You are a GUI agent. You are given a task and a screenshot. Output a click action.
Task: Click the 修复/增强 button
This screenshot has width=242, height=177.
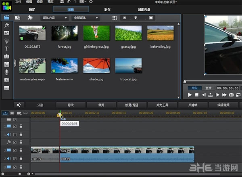pyautogui.click(x=132, y=105)
